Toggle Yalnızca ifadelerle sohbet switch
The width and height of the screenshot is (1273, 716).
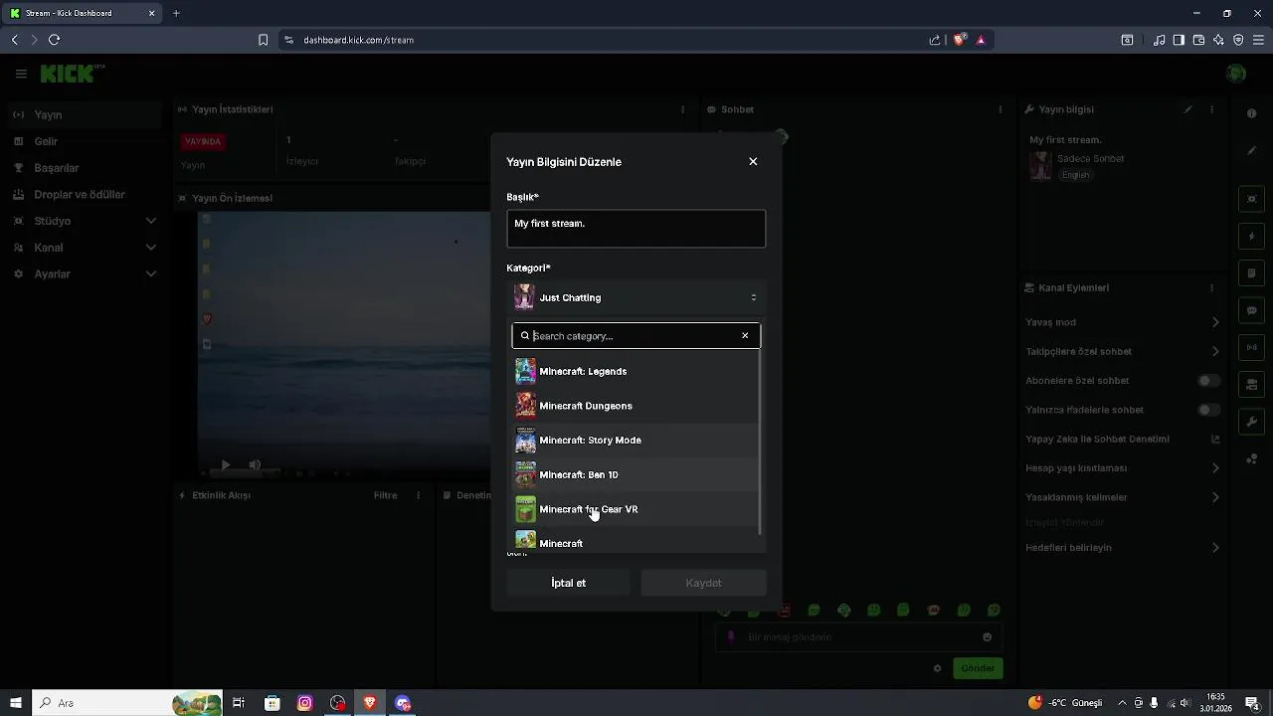(x=1208, y=410)
